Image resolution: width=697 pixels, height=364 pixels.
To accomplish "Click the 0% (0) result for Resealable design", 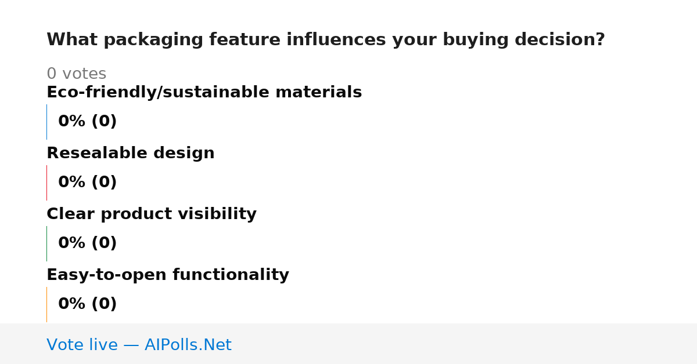I will coord(88,183).
